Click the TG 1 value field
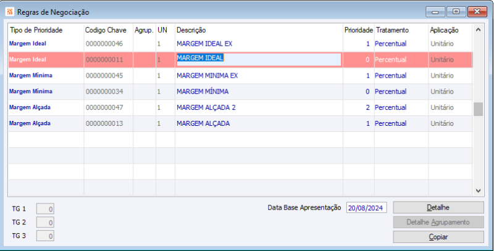The height and width of the screenshot is (251, 494). 45,209
